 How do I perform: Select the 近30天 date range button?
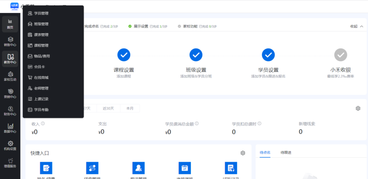coord(108,108)
